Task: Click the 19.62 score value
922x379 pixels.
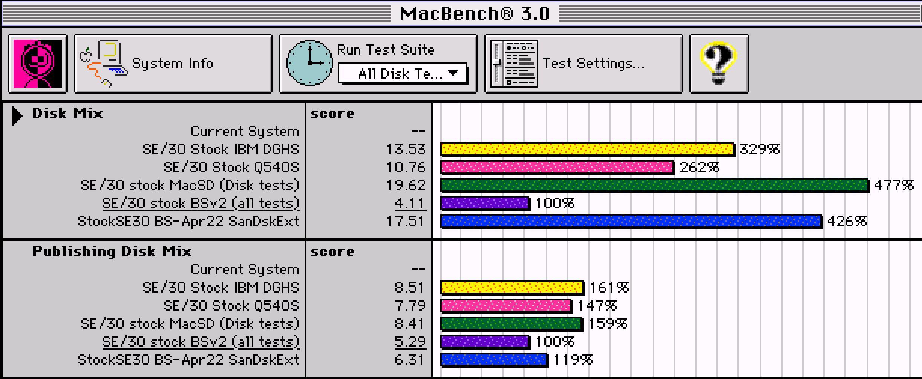Action: 406,185
